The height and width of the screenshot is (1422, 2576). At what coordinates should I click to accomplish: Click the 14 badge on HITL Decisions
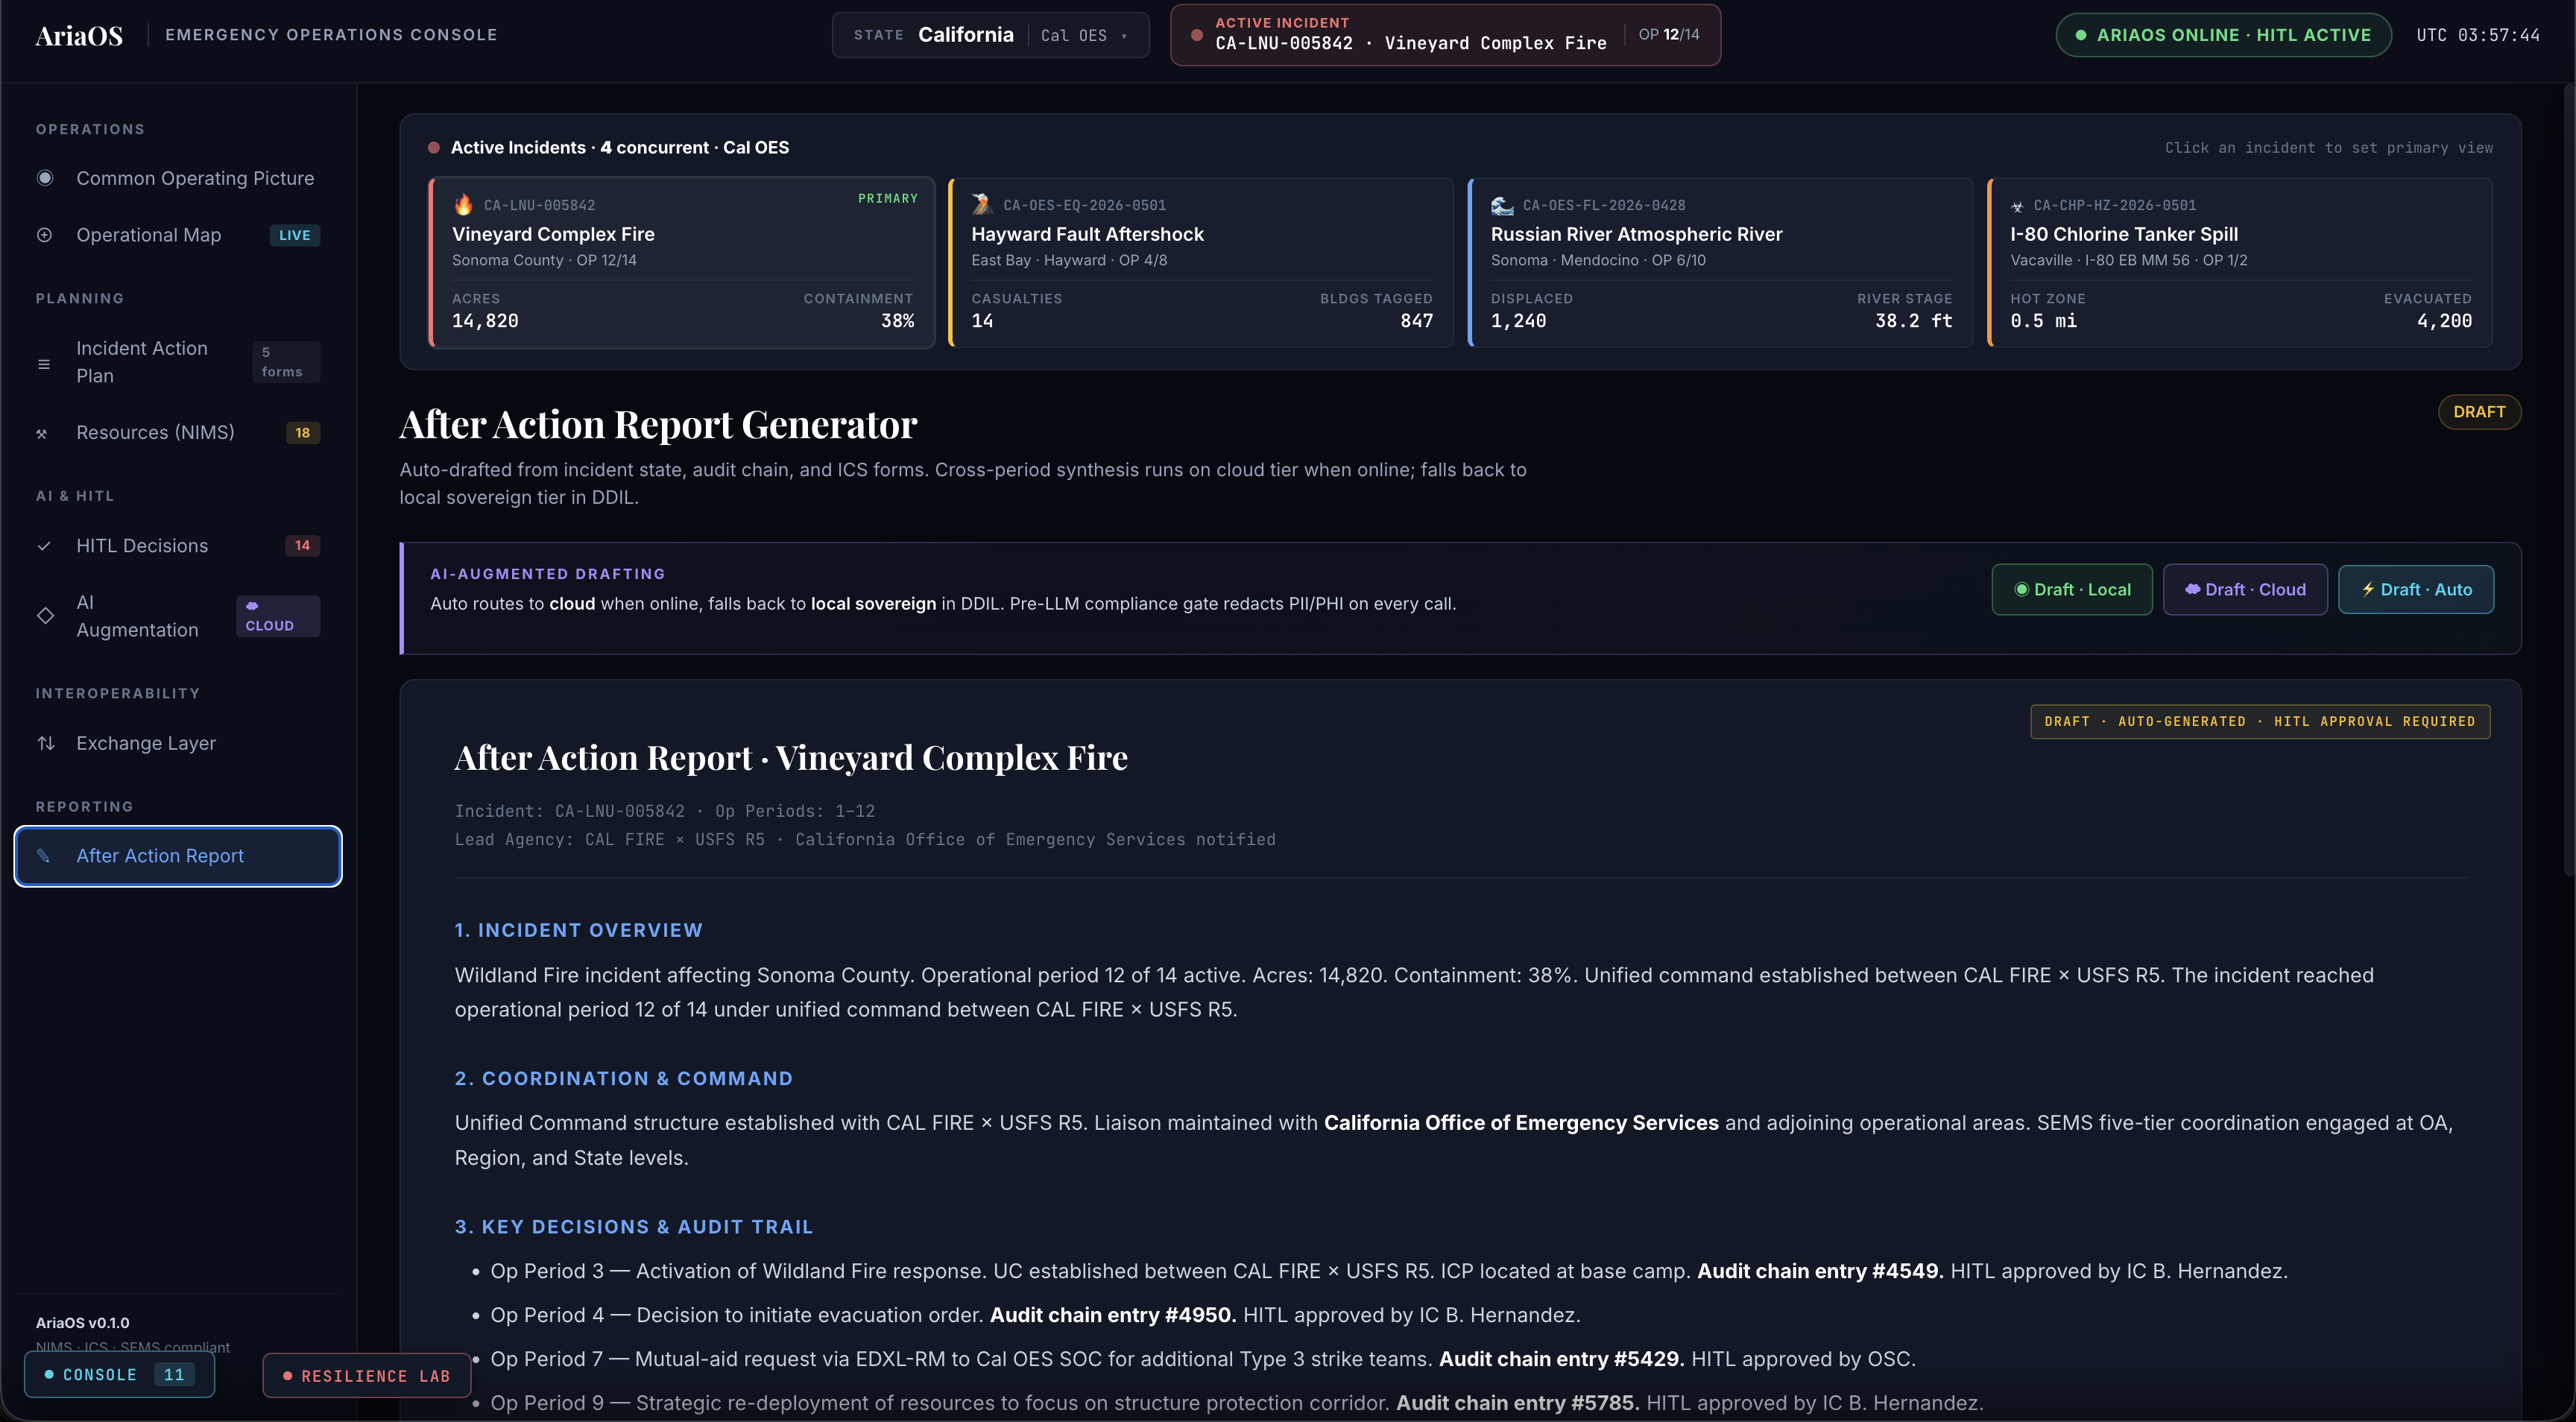[303, 546]
